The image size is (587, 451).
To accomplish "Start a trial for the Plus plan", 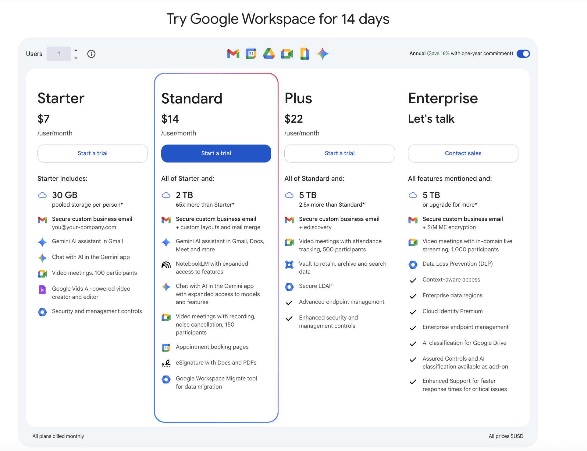I will click(340, 153).
